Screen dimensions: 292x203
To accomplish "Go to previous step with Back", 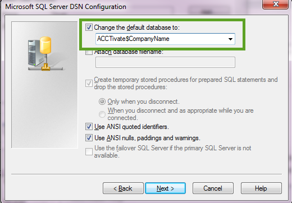I will point(123,188).
